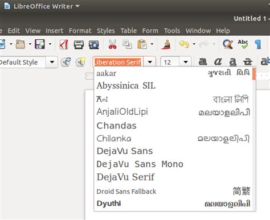Click the Print icon
This screenshot has height=220, width=270.
click(x=79, y=45)
